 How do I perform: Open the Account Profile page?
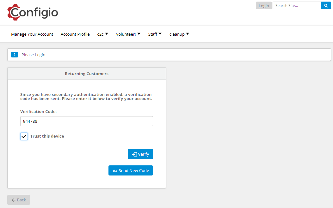(75, 34)
